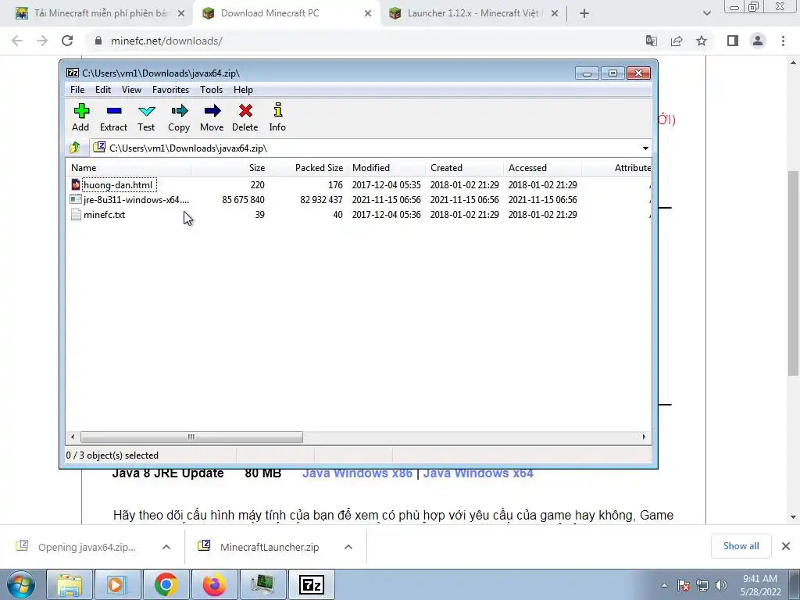Open Java Windows x64 link
800x600 pixels.
(x=478, y=474)
